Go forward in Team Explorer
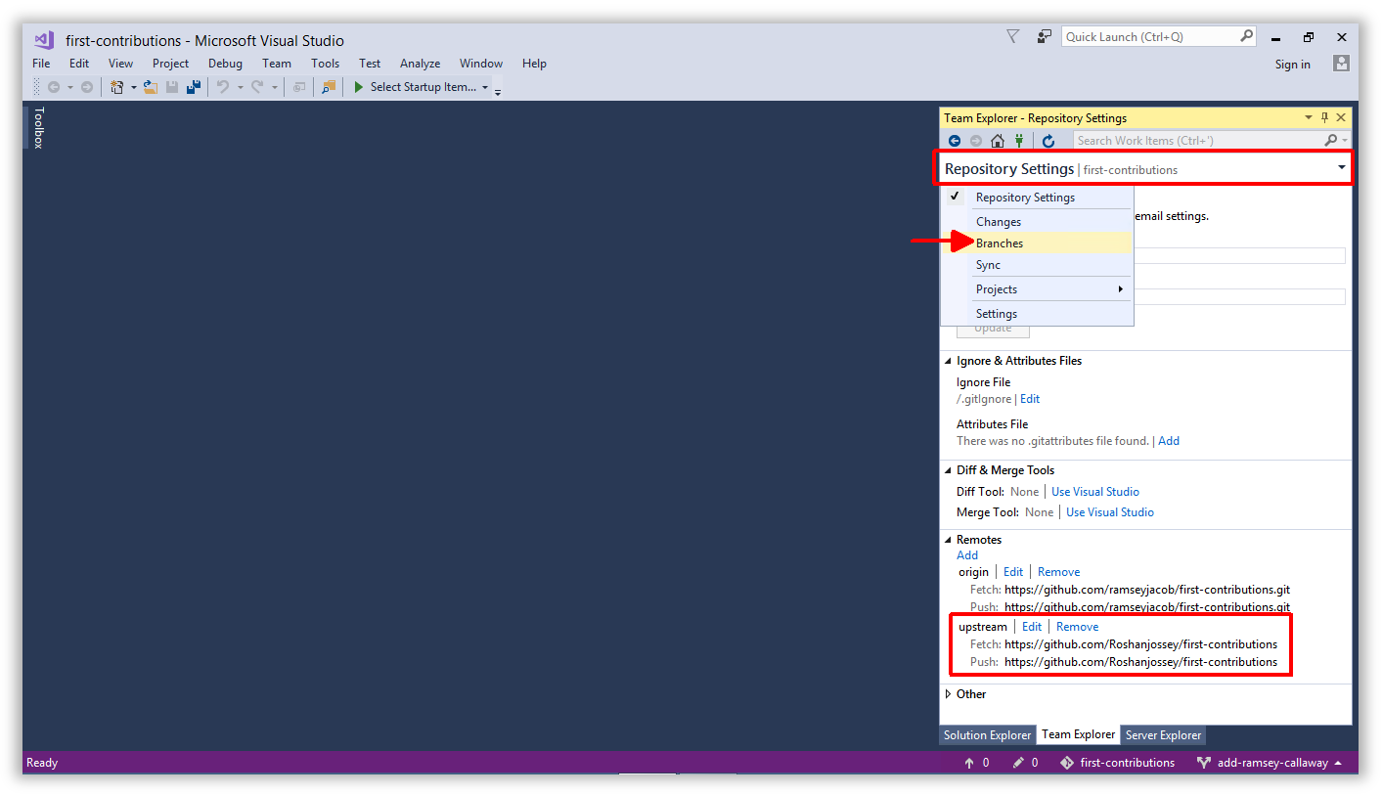The image size is (1382, 795). tap(975, 141)
